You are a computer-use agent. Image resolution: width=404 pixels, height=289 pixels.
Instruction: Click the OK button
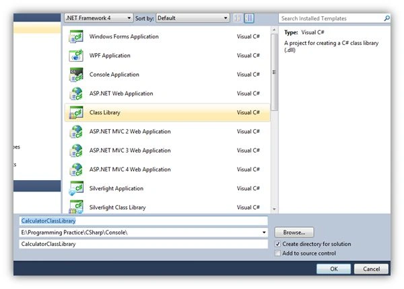(x=334, y=269)
